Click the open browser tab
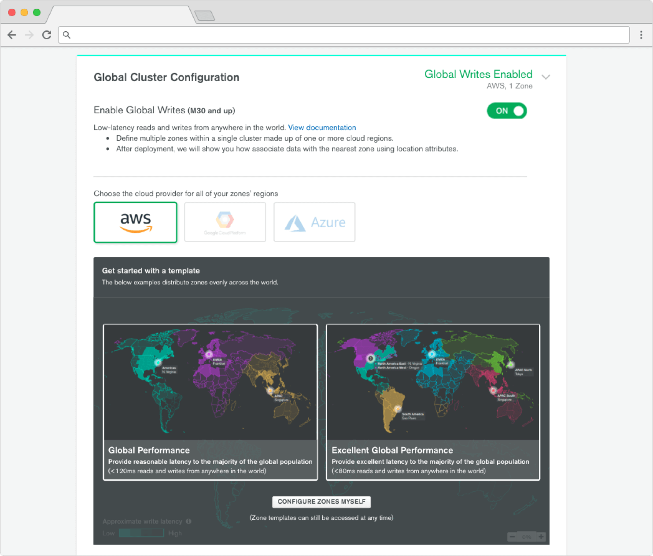Viewport: 653px width, 556px height. pyautogui.click(x=121, y=15)
